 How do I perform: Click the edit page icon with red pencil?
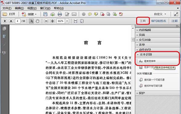(x=121, y=14)
